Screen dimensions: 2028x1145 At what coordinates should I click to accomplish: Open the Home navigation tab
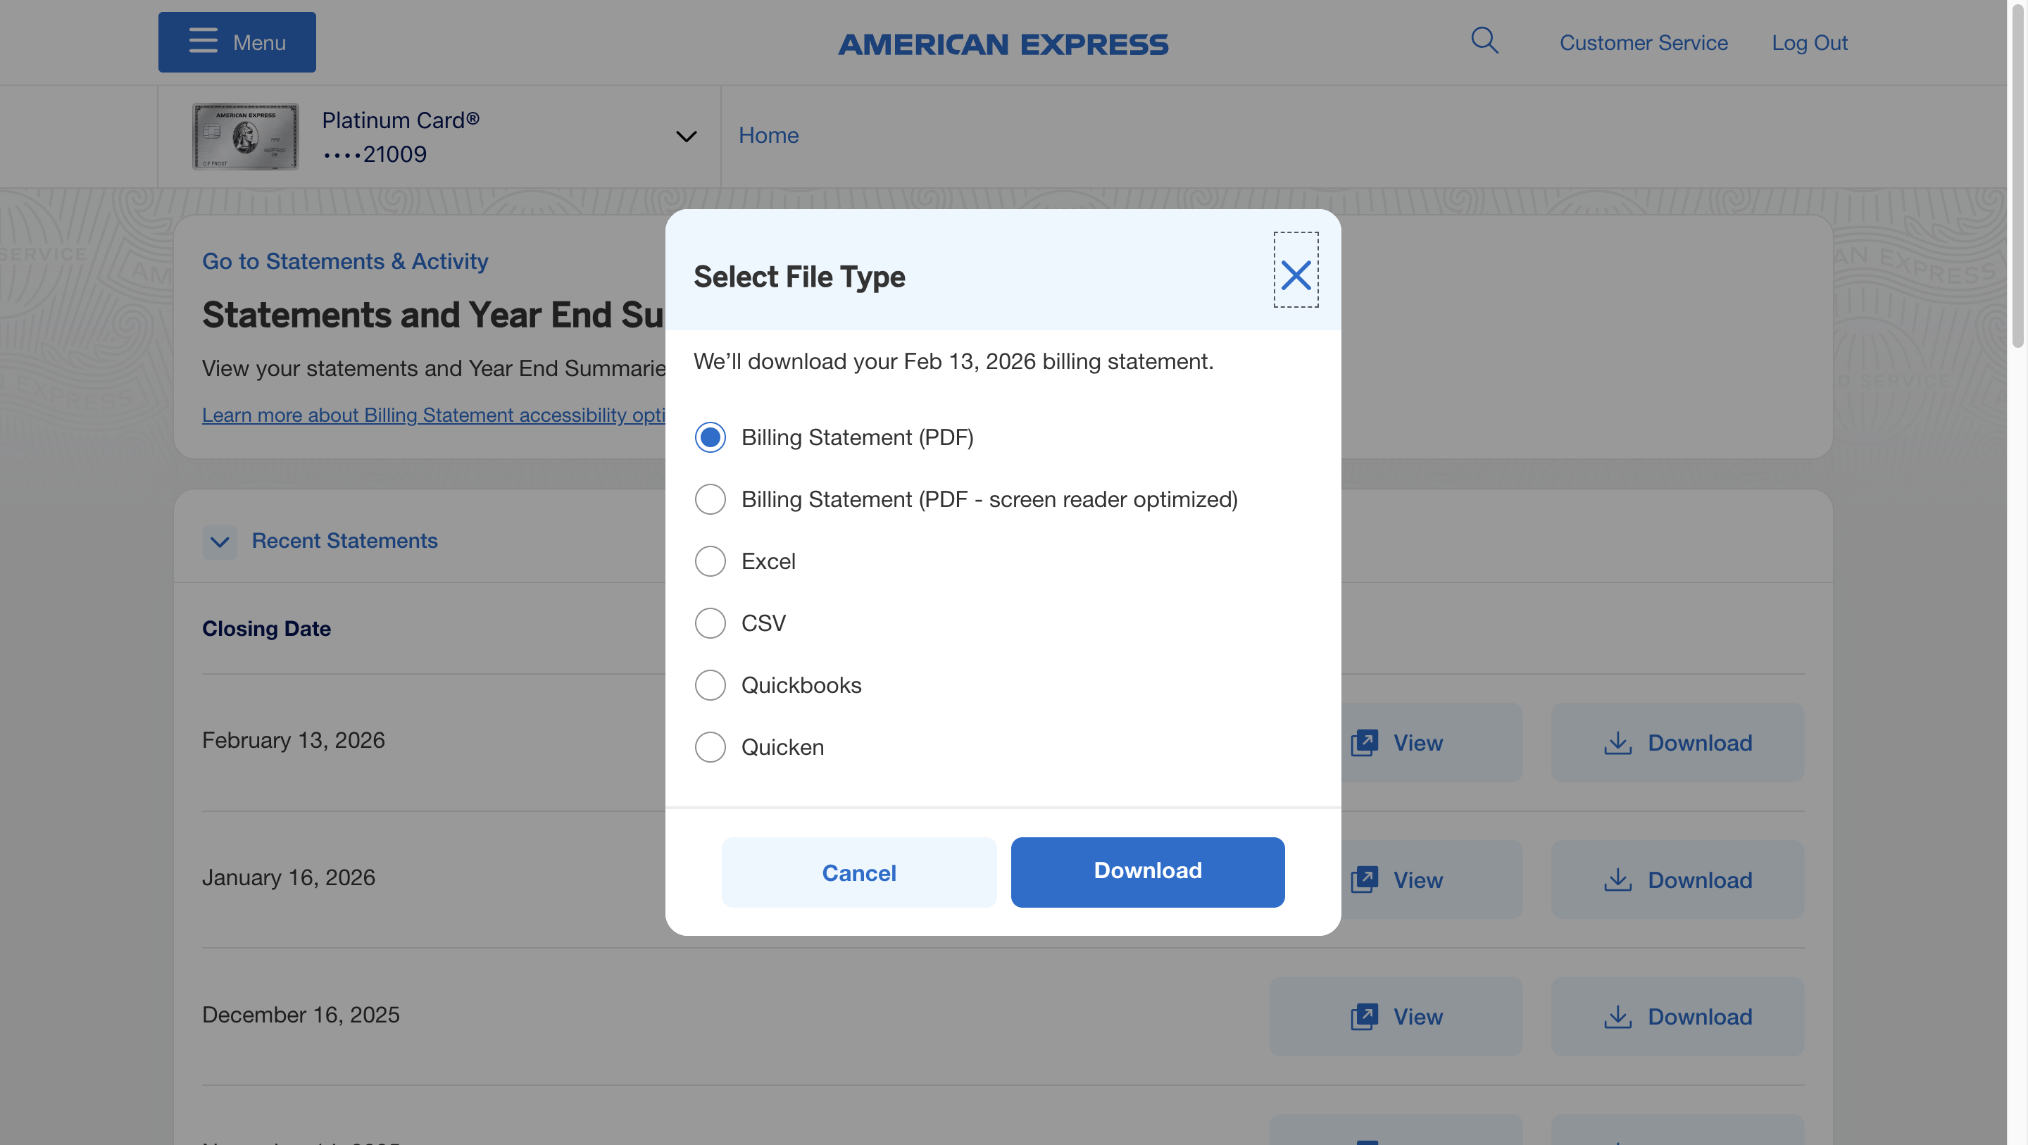[x=768, y=135]
